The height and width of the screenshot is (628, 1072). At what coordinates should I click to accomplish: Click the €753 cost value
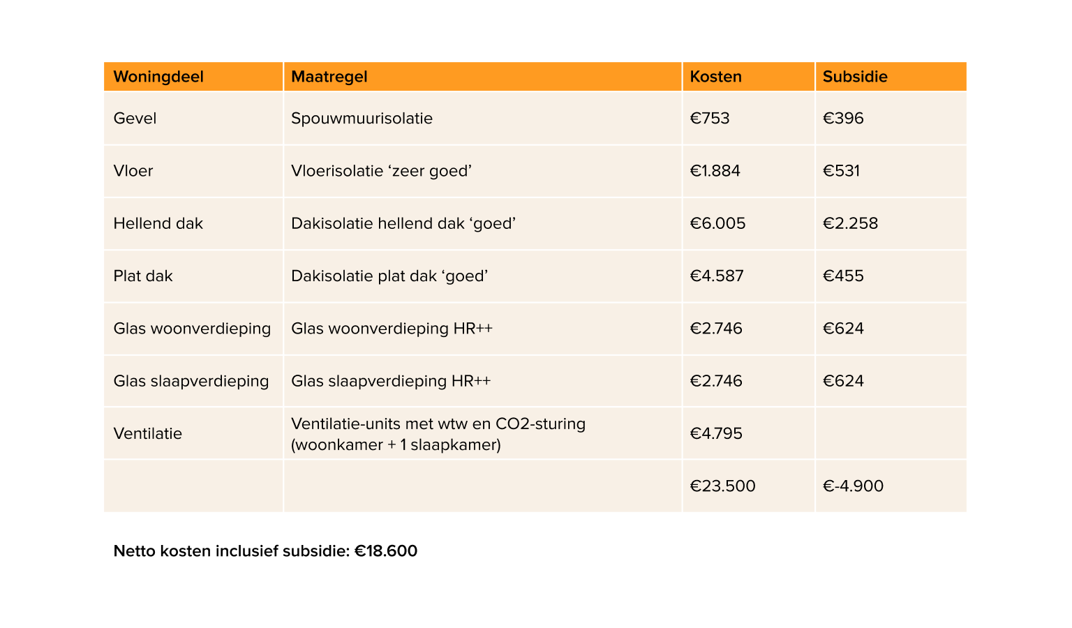[710, 119]
